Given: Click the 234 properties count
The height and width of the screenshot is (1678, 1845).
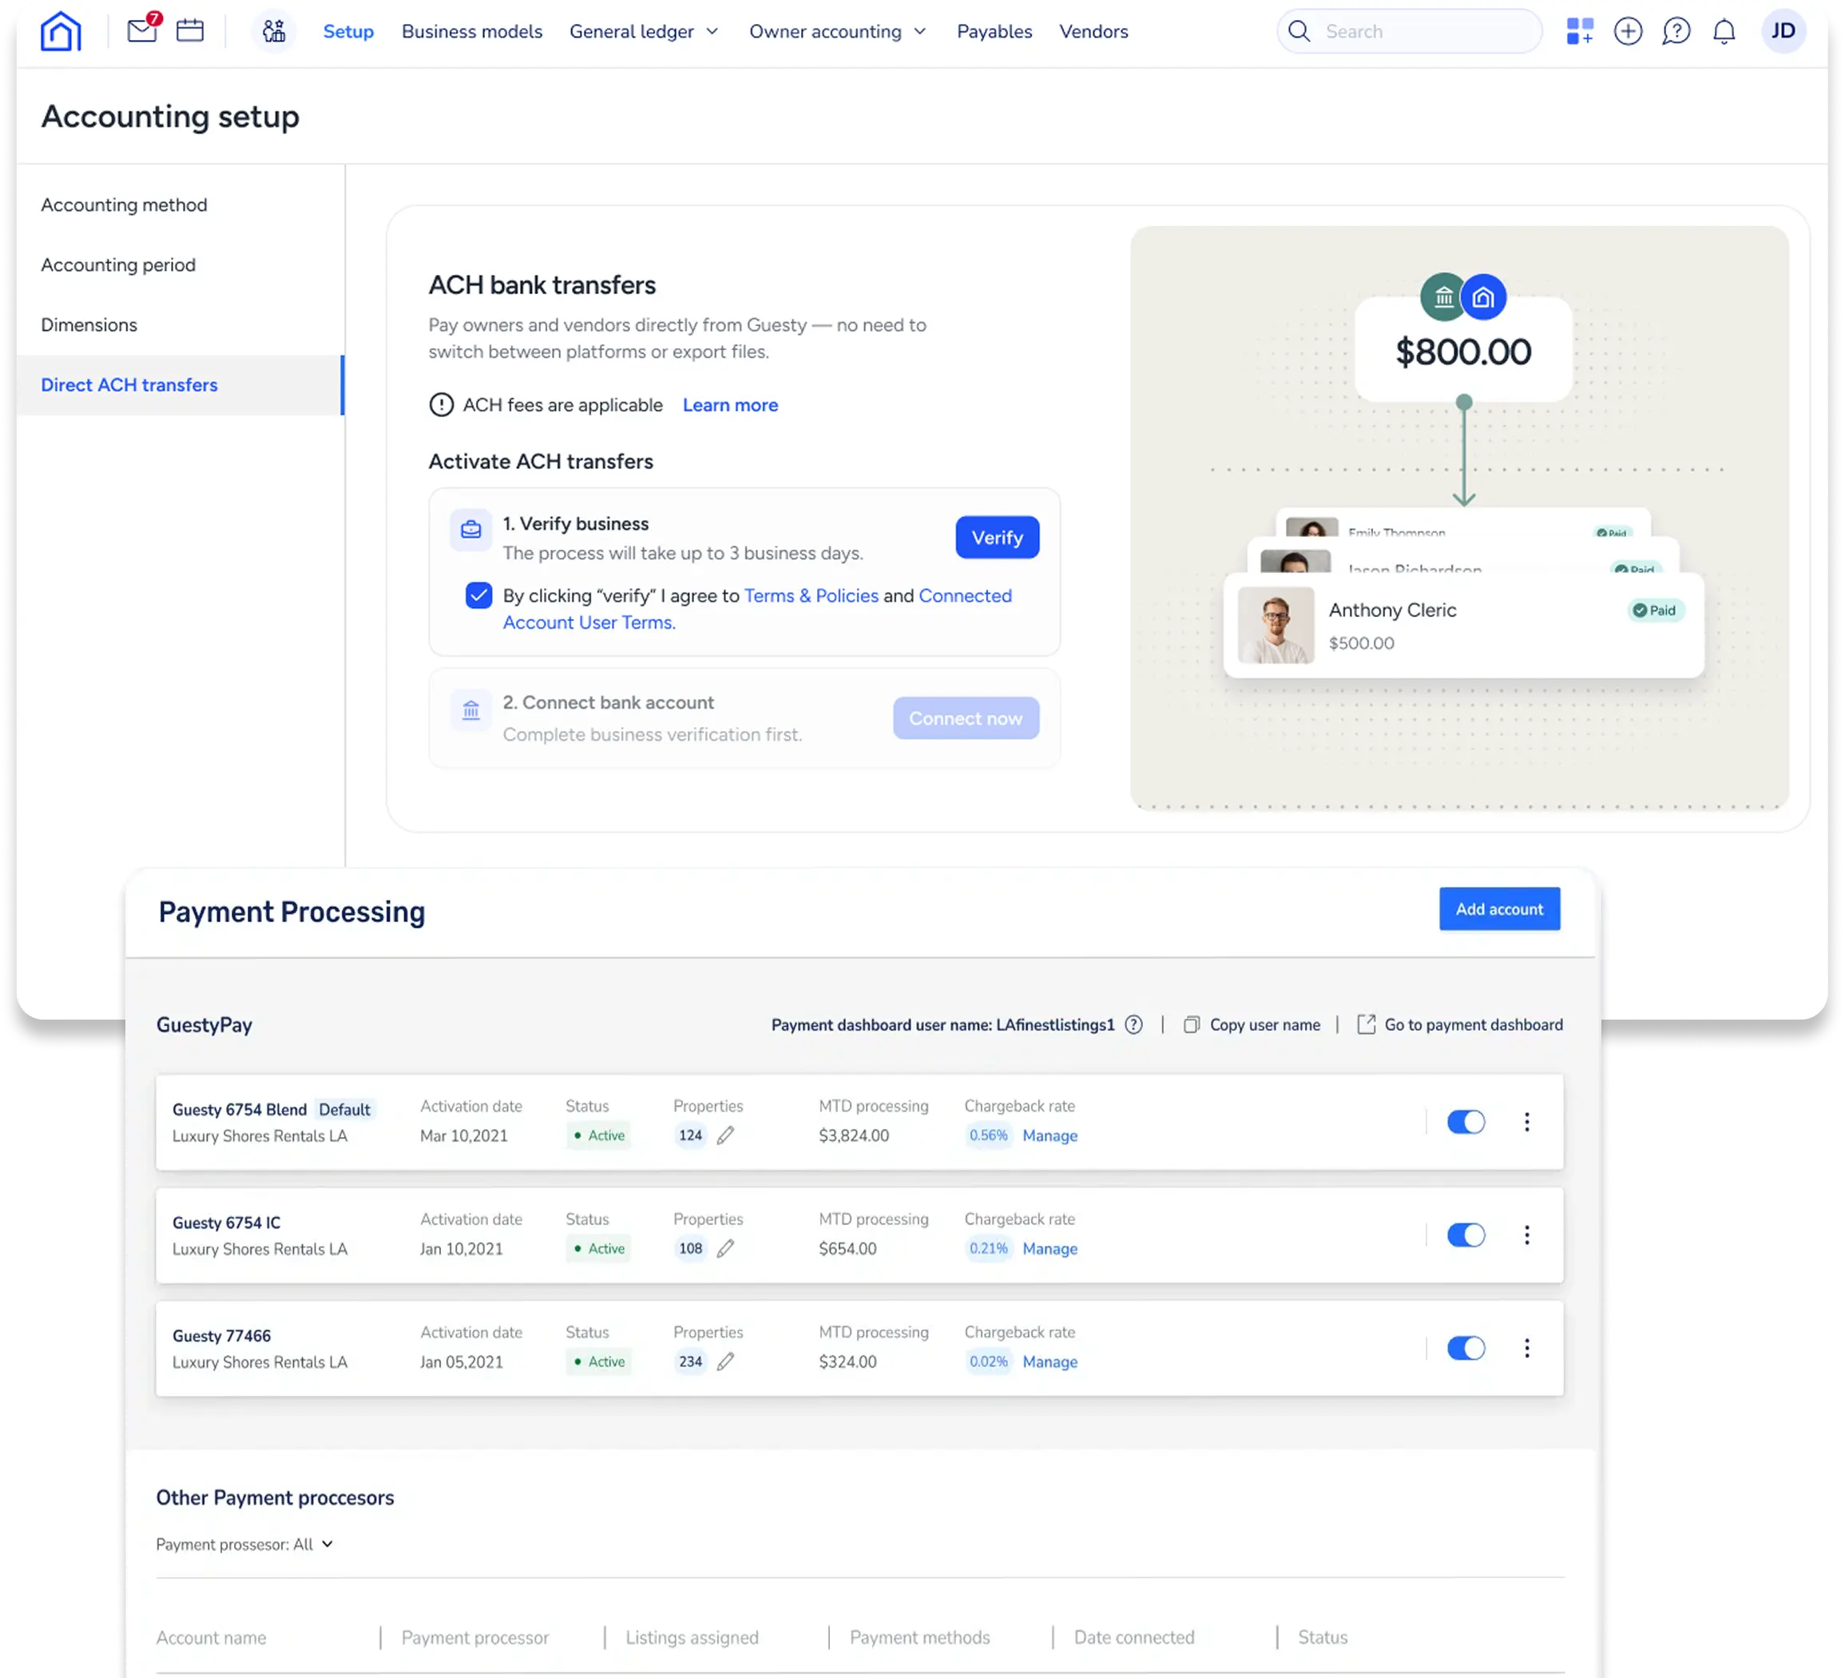Looking at the screenshot, I should click(690, 1362).
